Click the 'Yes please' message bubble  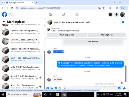click(58, 79)
